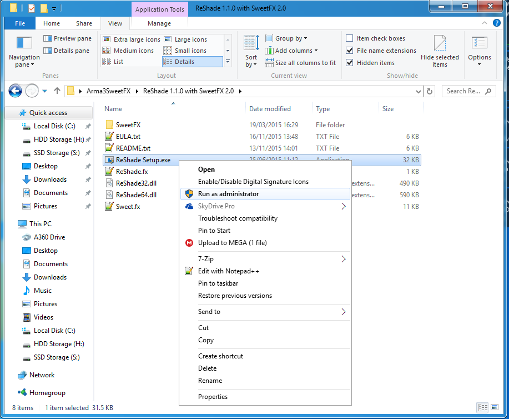The width and height of the screenshot is (509, 419).
Task: Click Hide selected items icon
Action: [440, 43]
